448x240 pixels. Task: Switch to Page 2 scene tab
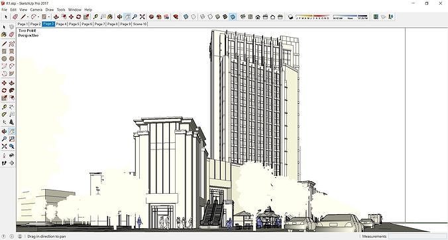click(x=35, y=24)
